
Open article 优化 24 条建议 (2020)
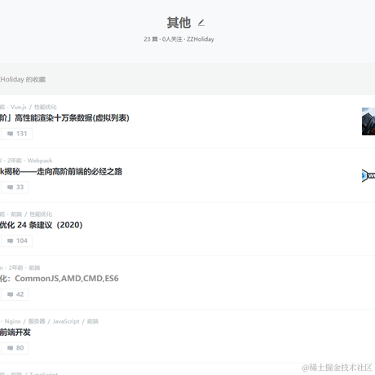41,225
